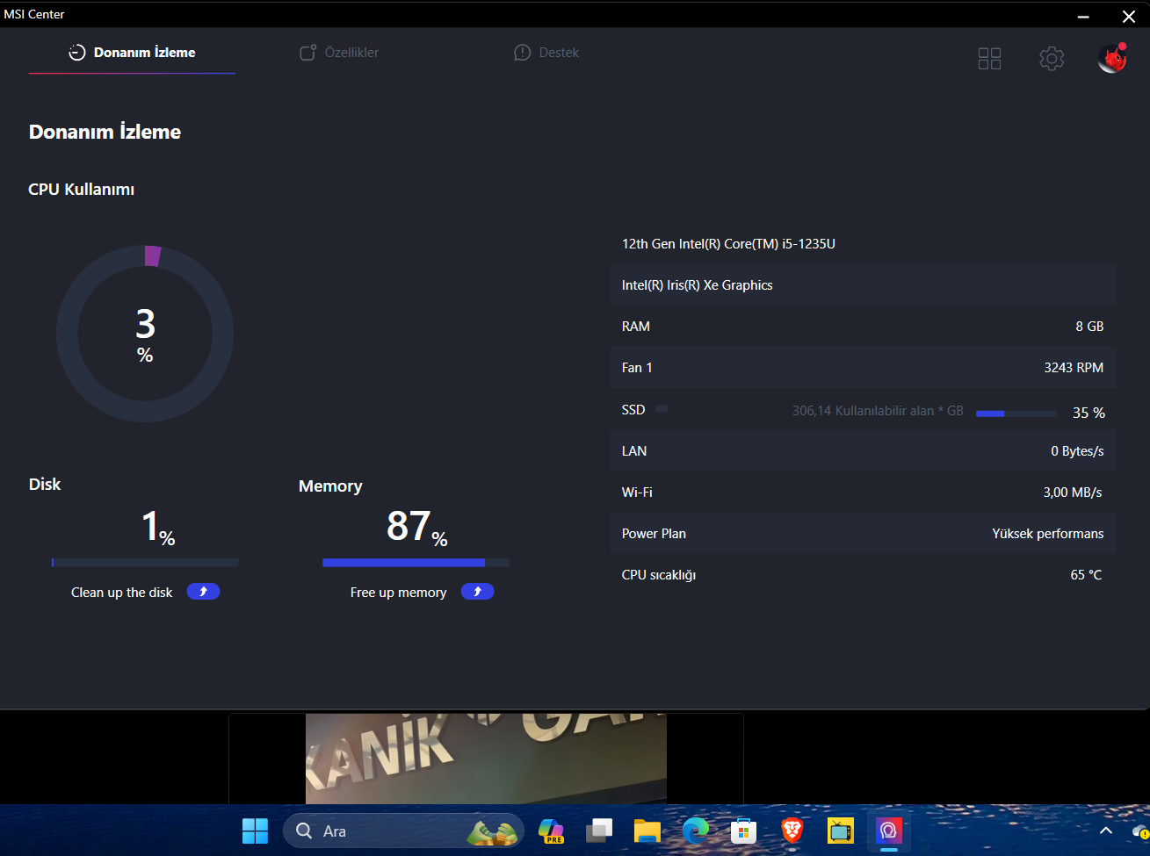This screenshot has width=1150, height=856.
Task: Click the RAM label
Action: (x=636, y=327)
